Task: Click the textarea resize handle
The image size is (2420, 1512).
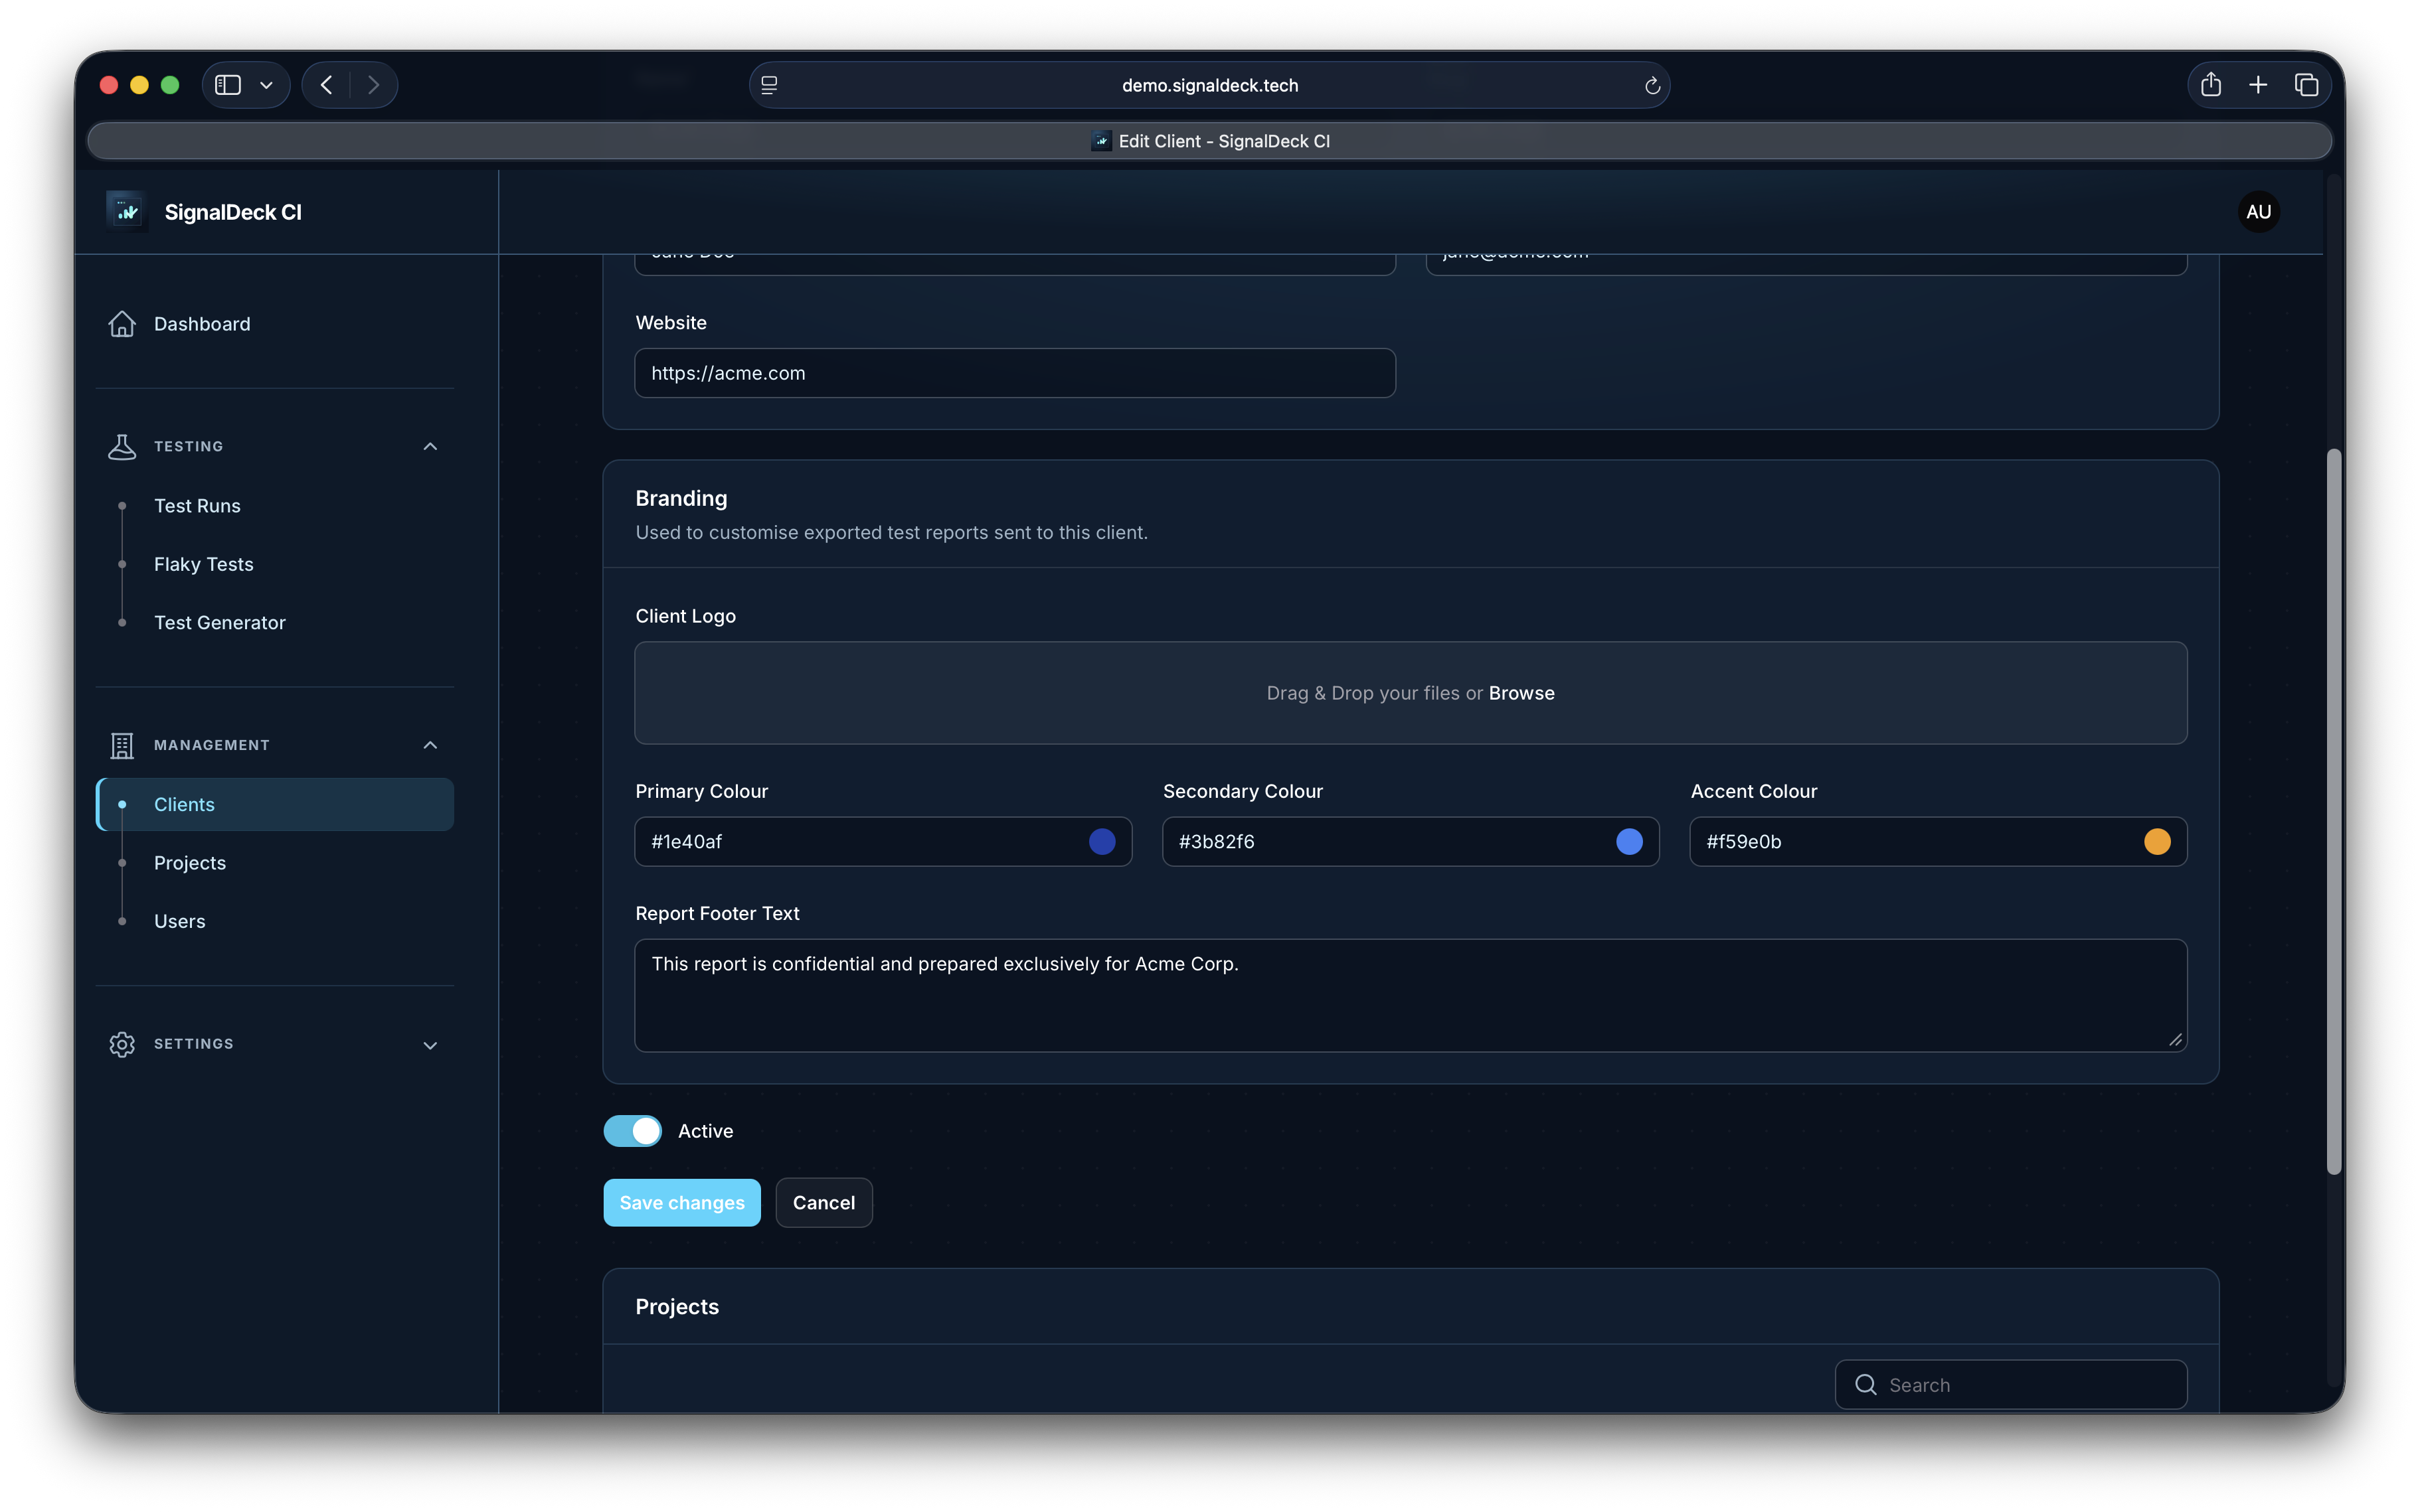Action: tap(2175, 1040)
